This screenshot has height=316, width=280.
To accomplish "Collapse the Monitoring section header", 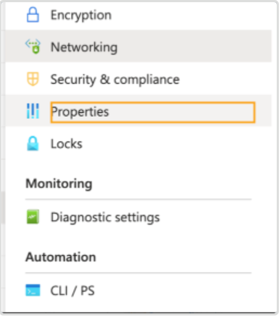I will (59, 184).
